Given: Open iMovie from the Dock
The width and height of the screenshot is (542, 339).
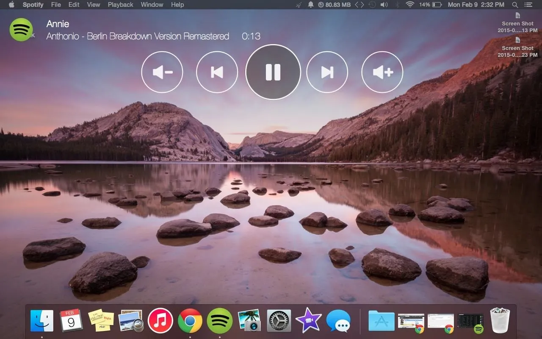Looking at the screenshot, I should (x=308, y=321).
